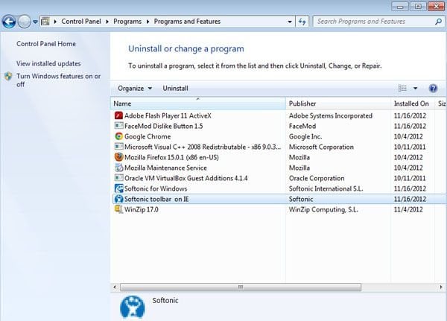Select Oracle VM VirtualBox Guest Additions entry

tap(186, 178)
